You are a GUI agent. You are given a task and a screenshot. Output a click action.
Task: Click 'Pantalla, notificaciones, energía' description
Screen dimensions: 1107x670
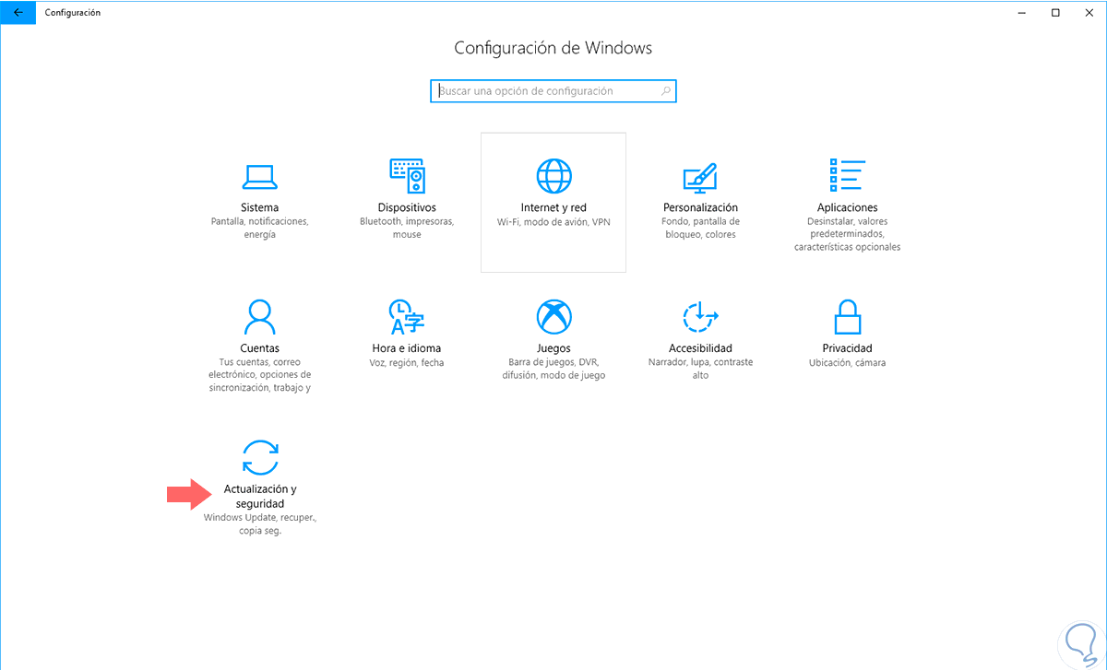259,229
